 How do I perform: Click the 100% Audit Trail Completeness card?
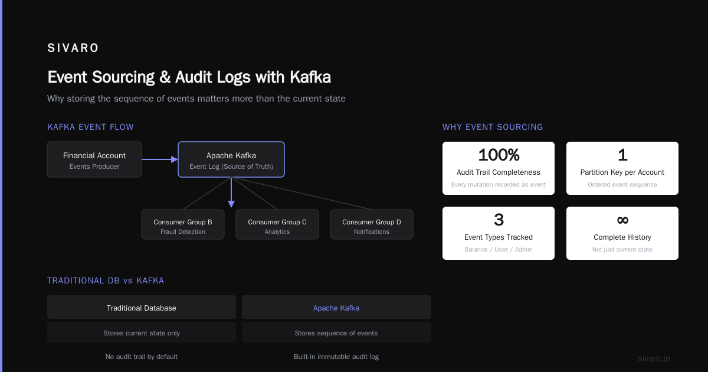tap(499, 168)
